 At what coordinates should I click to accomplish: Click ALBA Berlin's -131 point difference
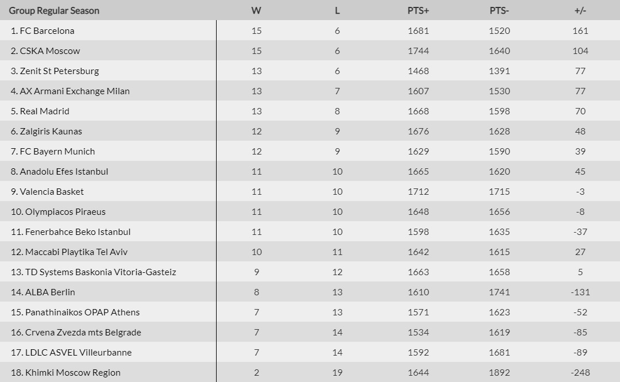coord(580,292)
